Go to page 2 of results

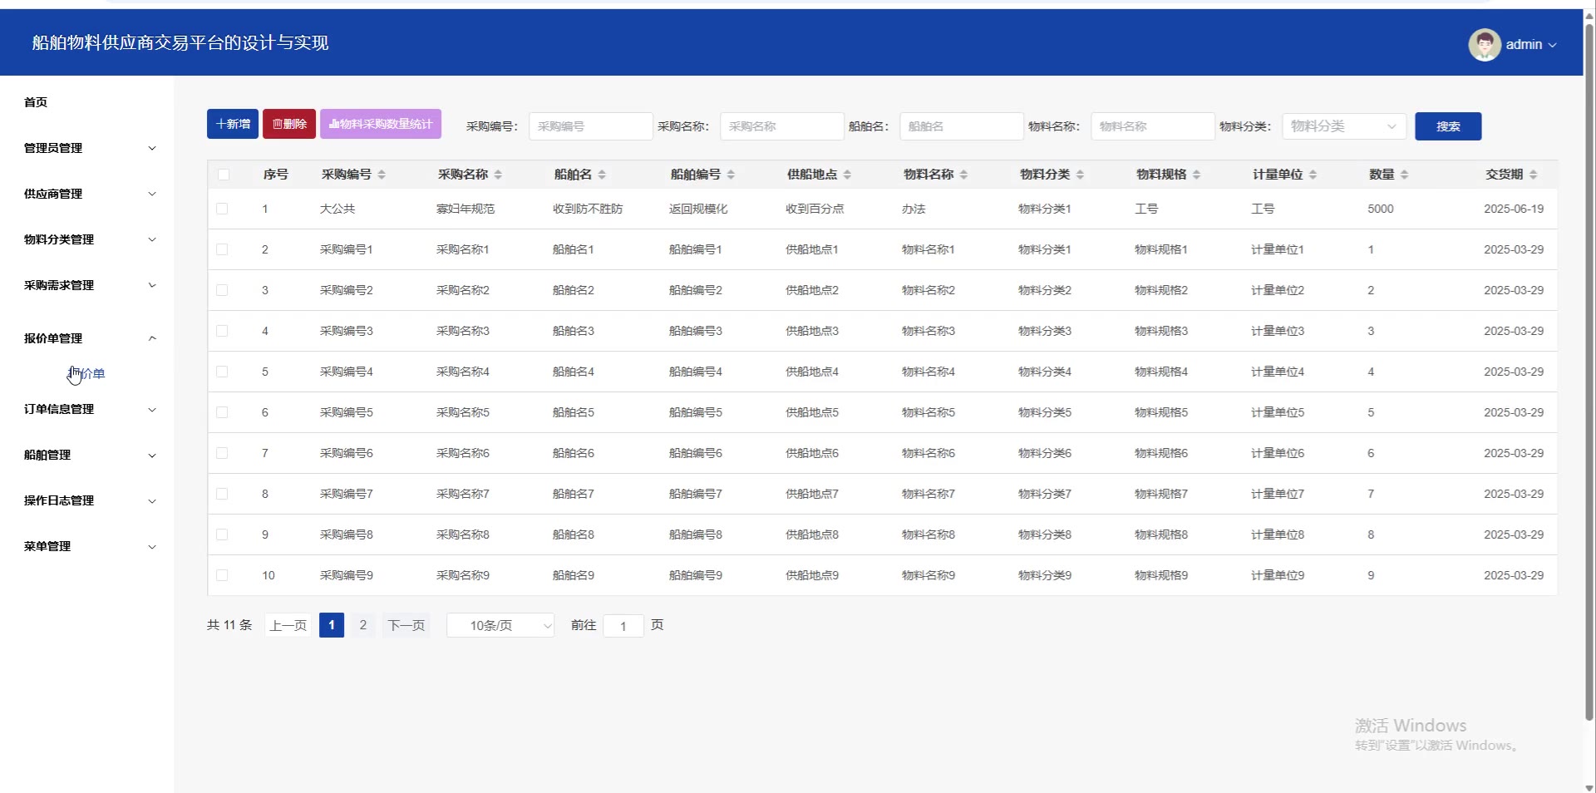pos(362,625)
